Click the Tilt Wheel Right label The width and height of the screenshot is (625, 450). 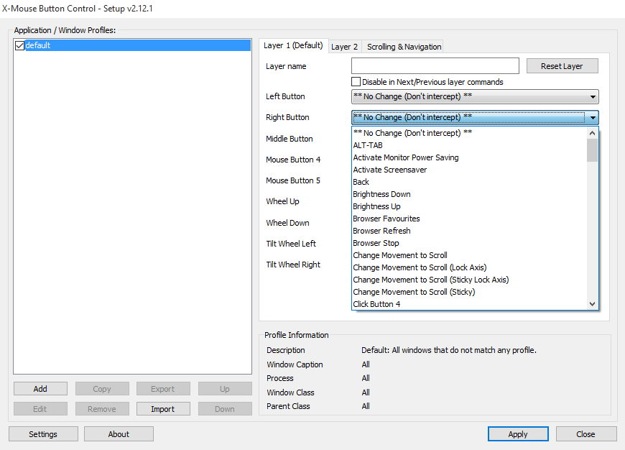[x=293, y=265]
